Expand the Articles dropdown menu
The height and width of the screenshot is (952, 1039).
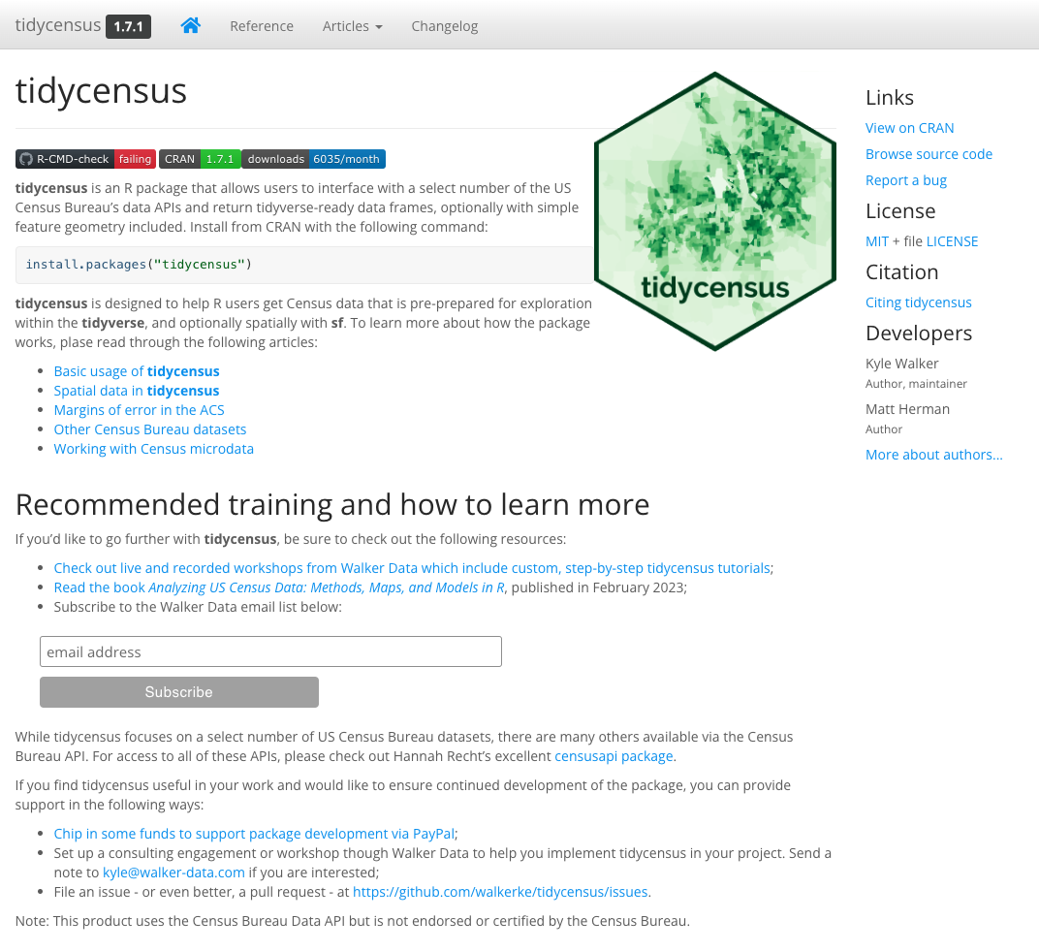pos(352,26)
